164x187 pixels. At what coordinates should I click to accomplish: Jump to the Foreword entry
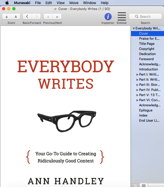pyautogui.click(x=146, y=59)
